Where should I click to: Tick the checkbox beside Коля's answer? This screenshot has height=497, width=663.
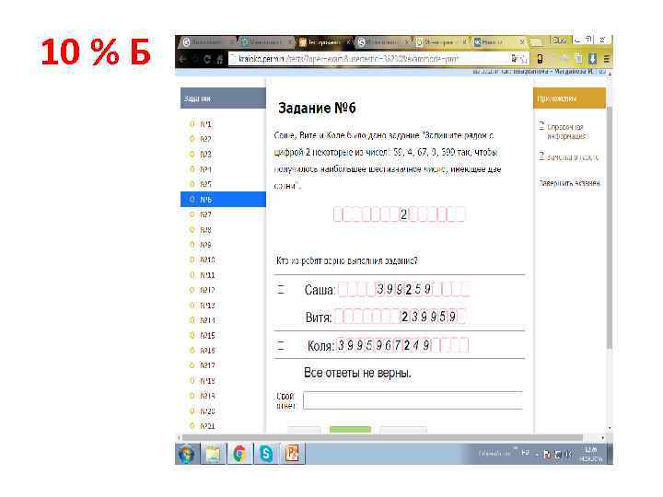click(x=281, y=346)
